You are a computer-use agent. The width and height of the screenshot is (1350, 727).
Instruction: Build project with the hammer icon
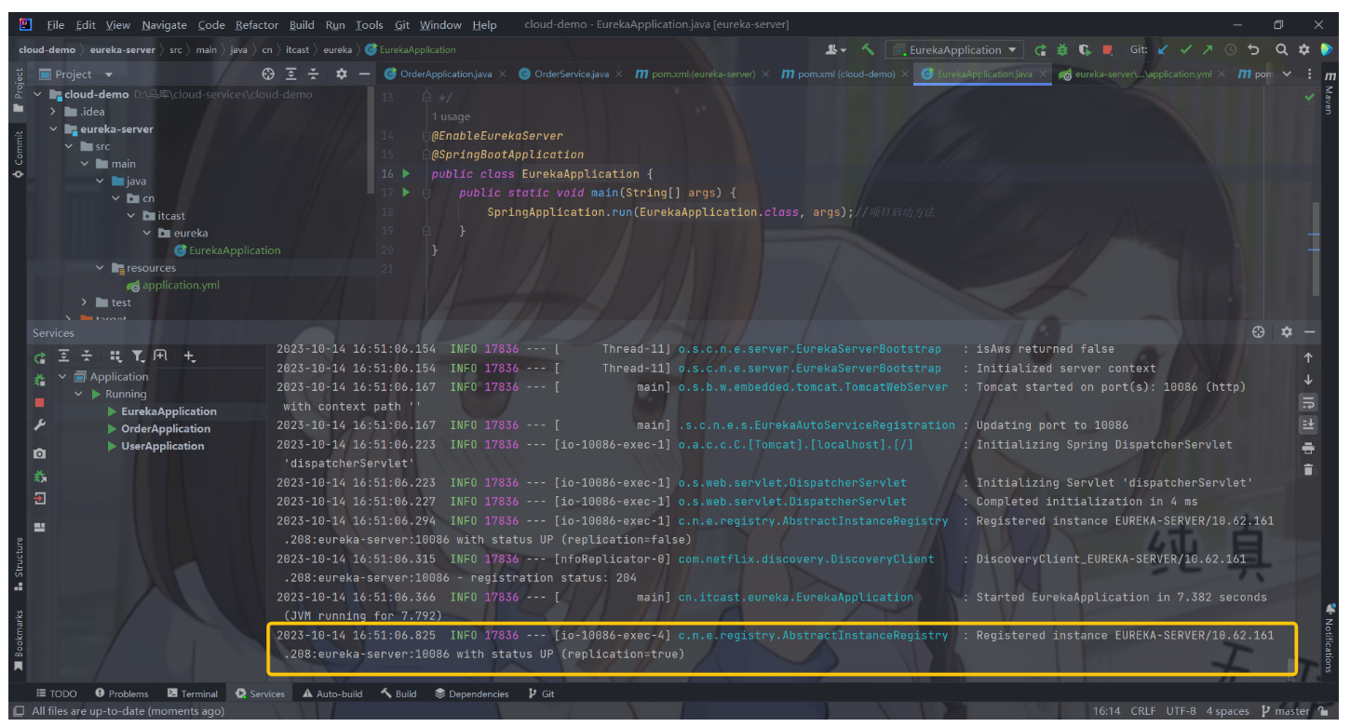pyautogui.click(x=868, y=50)
